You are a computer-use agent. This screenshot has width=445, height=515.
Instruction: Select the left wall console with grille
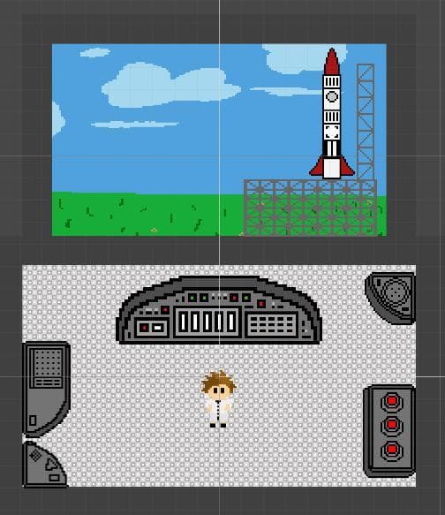pos(46,390)
